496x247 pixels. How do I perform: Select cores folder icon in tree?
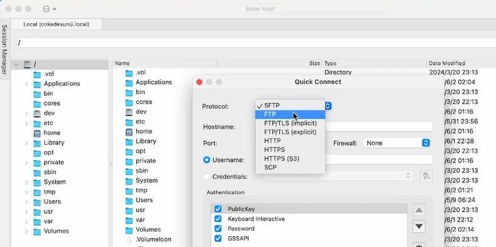pos(38,103)
